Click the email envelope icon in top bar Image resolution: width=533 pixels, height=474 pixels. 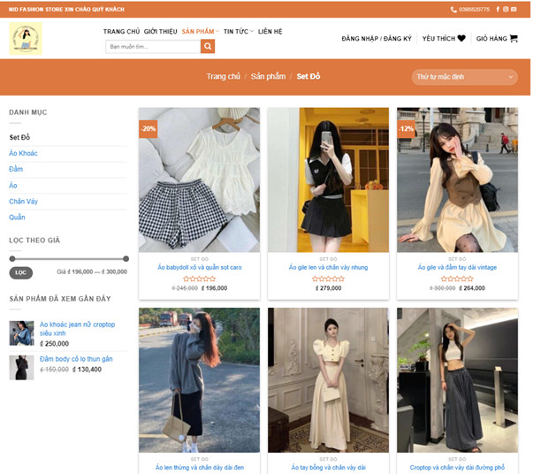click(x=514, y=9)
